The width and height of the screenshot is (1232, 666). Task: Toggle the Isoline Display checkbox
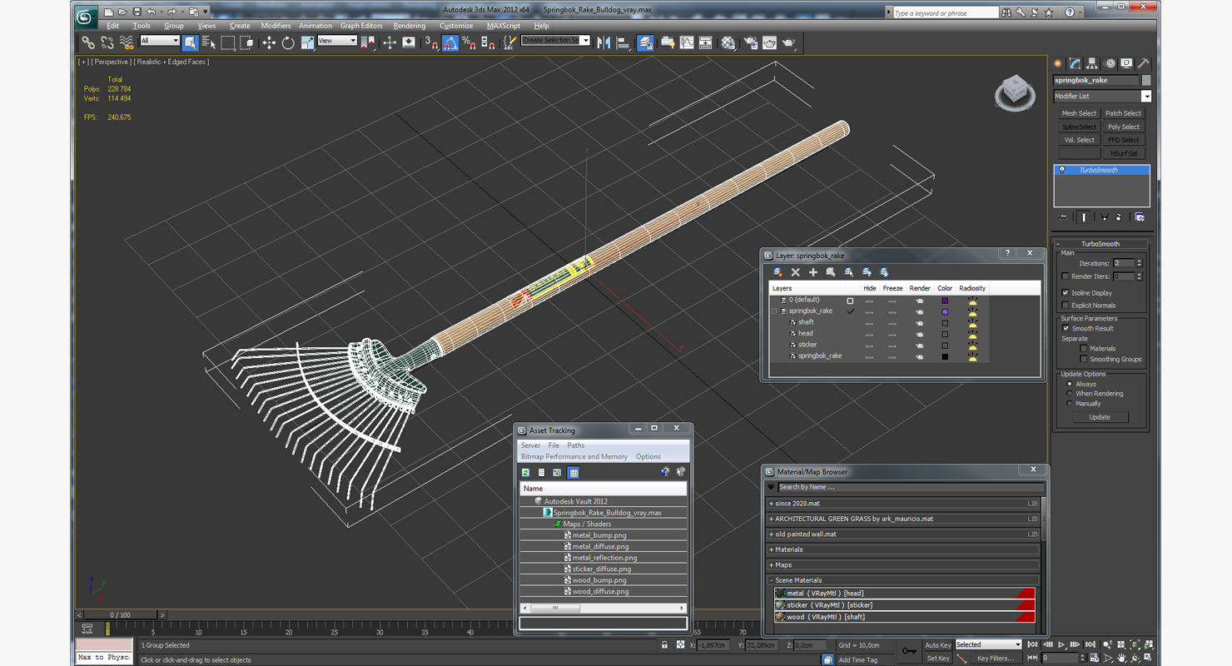point(1066,293)
